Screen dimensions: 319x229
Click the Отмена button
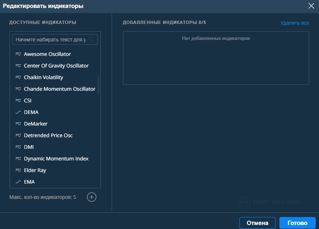tap(257, 223)
